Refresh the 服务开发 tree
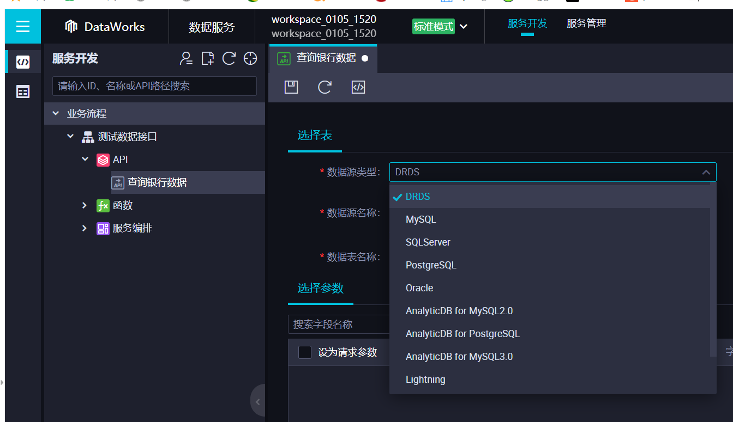 click(x=229, y=58)
